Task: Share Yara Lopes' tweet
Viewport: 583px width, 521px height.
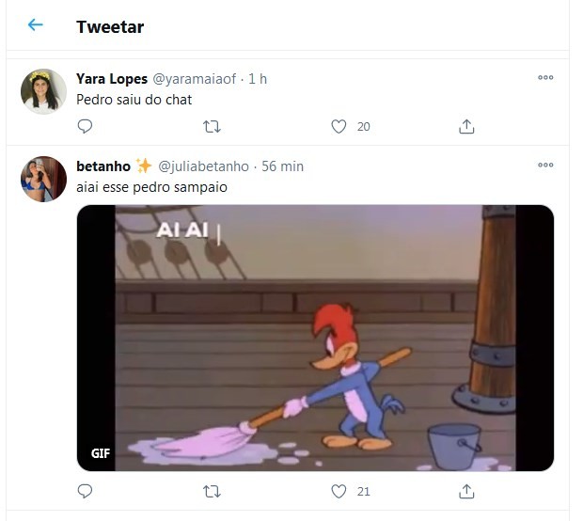Action: (466, 126)
